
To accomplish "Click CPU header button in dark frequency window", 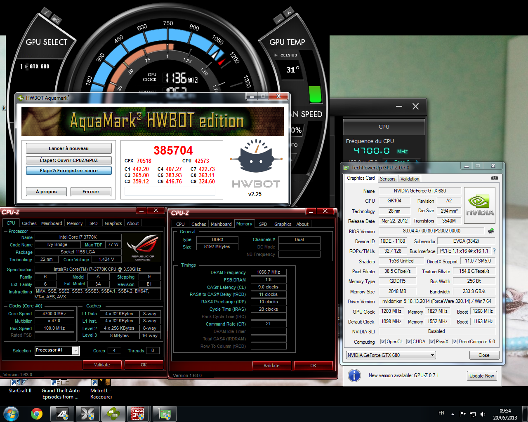I will pyautogui.click(x=384, y=127).
